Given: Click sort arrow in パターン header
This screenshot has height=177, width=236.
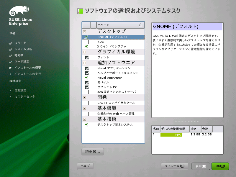Looking at the screenshot, I should (x=140, y=25).
